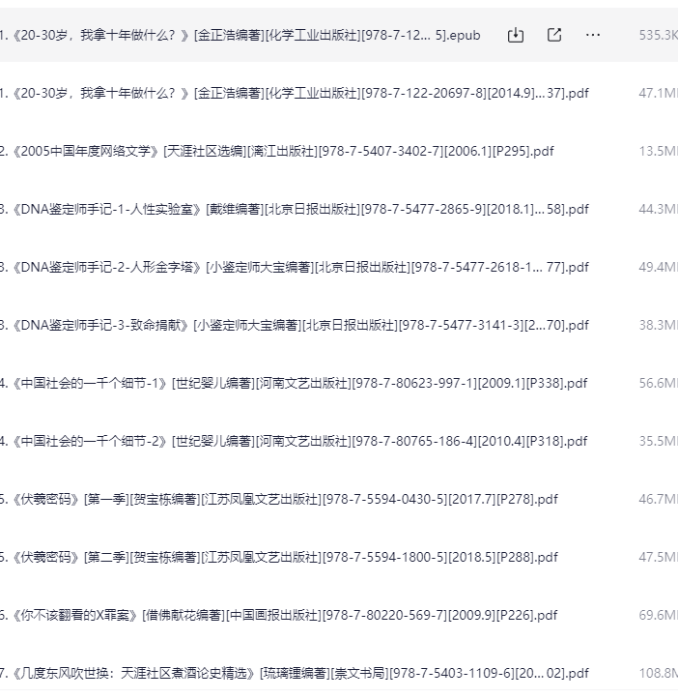Image resolution: width=678 pixels, height=698 pixels.
Task: Open 中国社会的一千个细节-1 pdf
Action: click(x=290, y=383)
